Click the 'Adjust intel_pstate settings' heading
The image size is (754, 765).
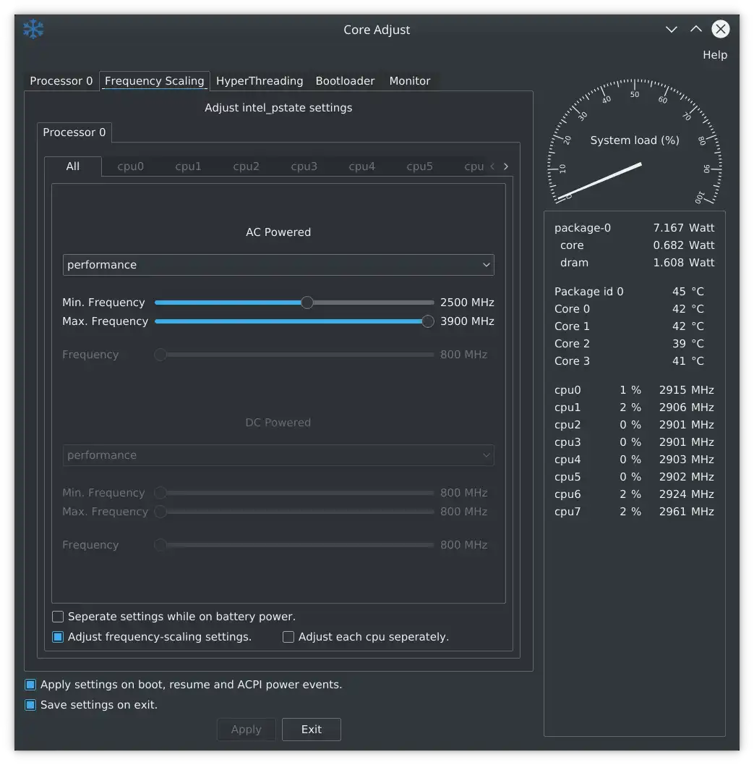coord(278,108)
